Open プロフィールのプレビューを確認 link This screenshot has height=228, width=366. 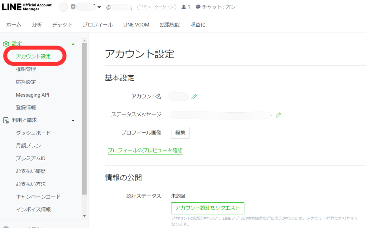145,151
